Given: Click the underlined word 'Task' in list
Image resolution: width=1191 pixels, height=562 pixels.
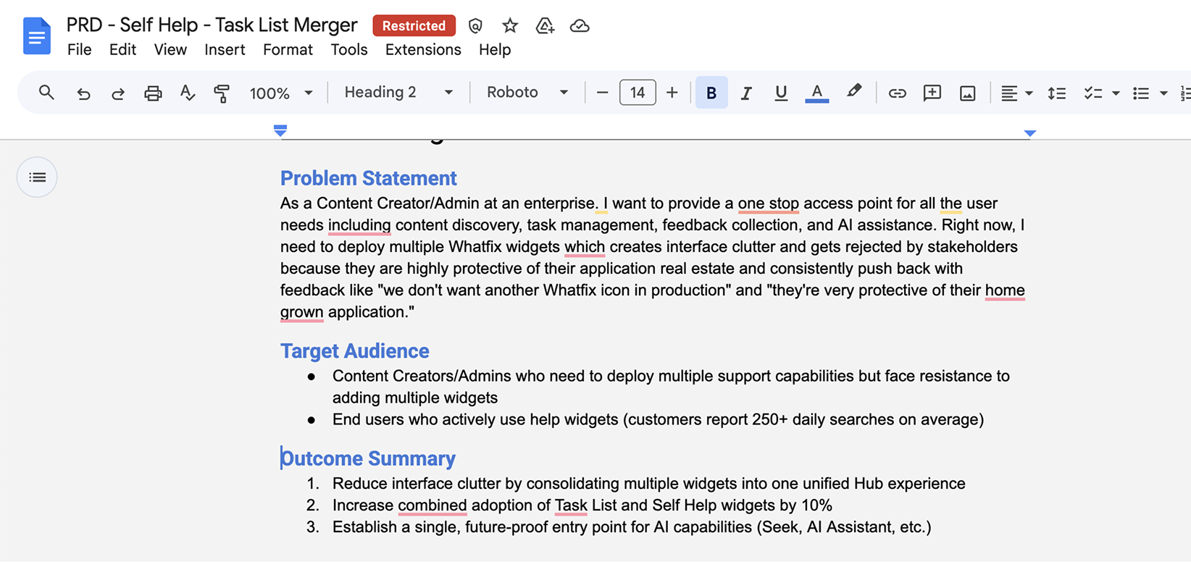Looking at the screenshot, I should (571, 506).
